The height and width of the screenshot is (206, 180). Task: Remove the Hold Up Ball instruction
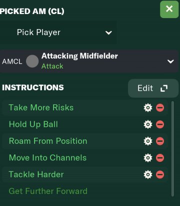click(160, 124)
